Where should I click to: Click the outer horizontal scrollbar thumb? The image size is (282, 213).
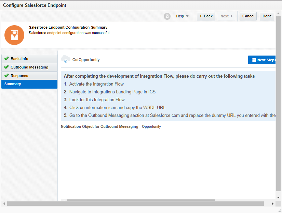pyautogui.click(x=135, y=204)
